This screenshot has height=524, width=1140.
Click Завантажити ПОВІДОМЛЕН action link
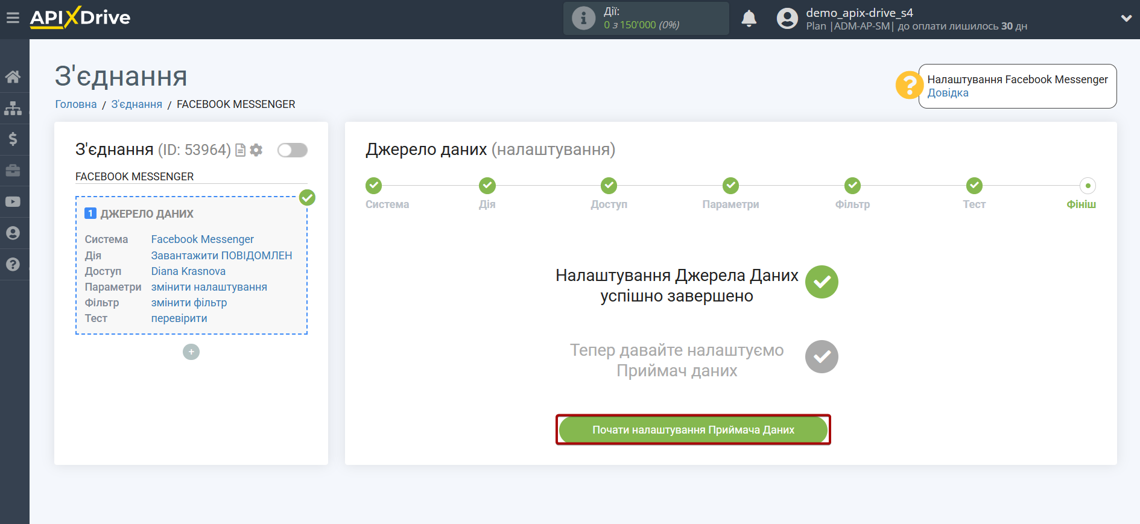(221, 256)
